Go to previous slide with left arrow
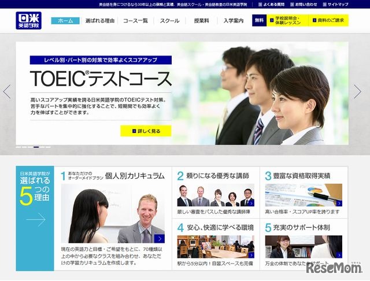The height and width of the screenshot is (281, 370). pyautogui.click(x=7, y=91)
